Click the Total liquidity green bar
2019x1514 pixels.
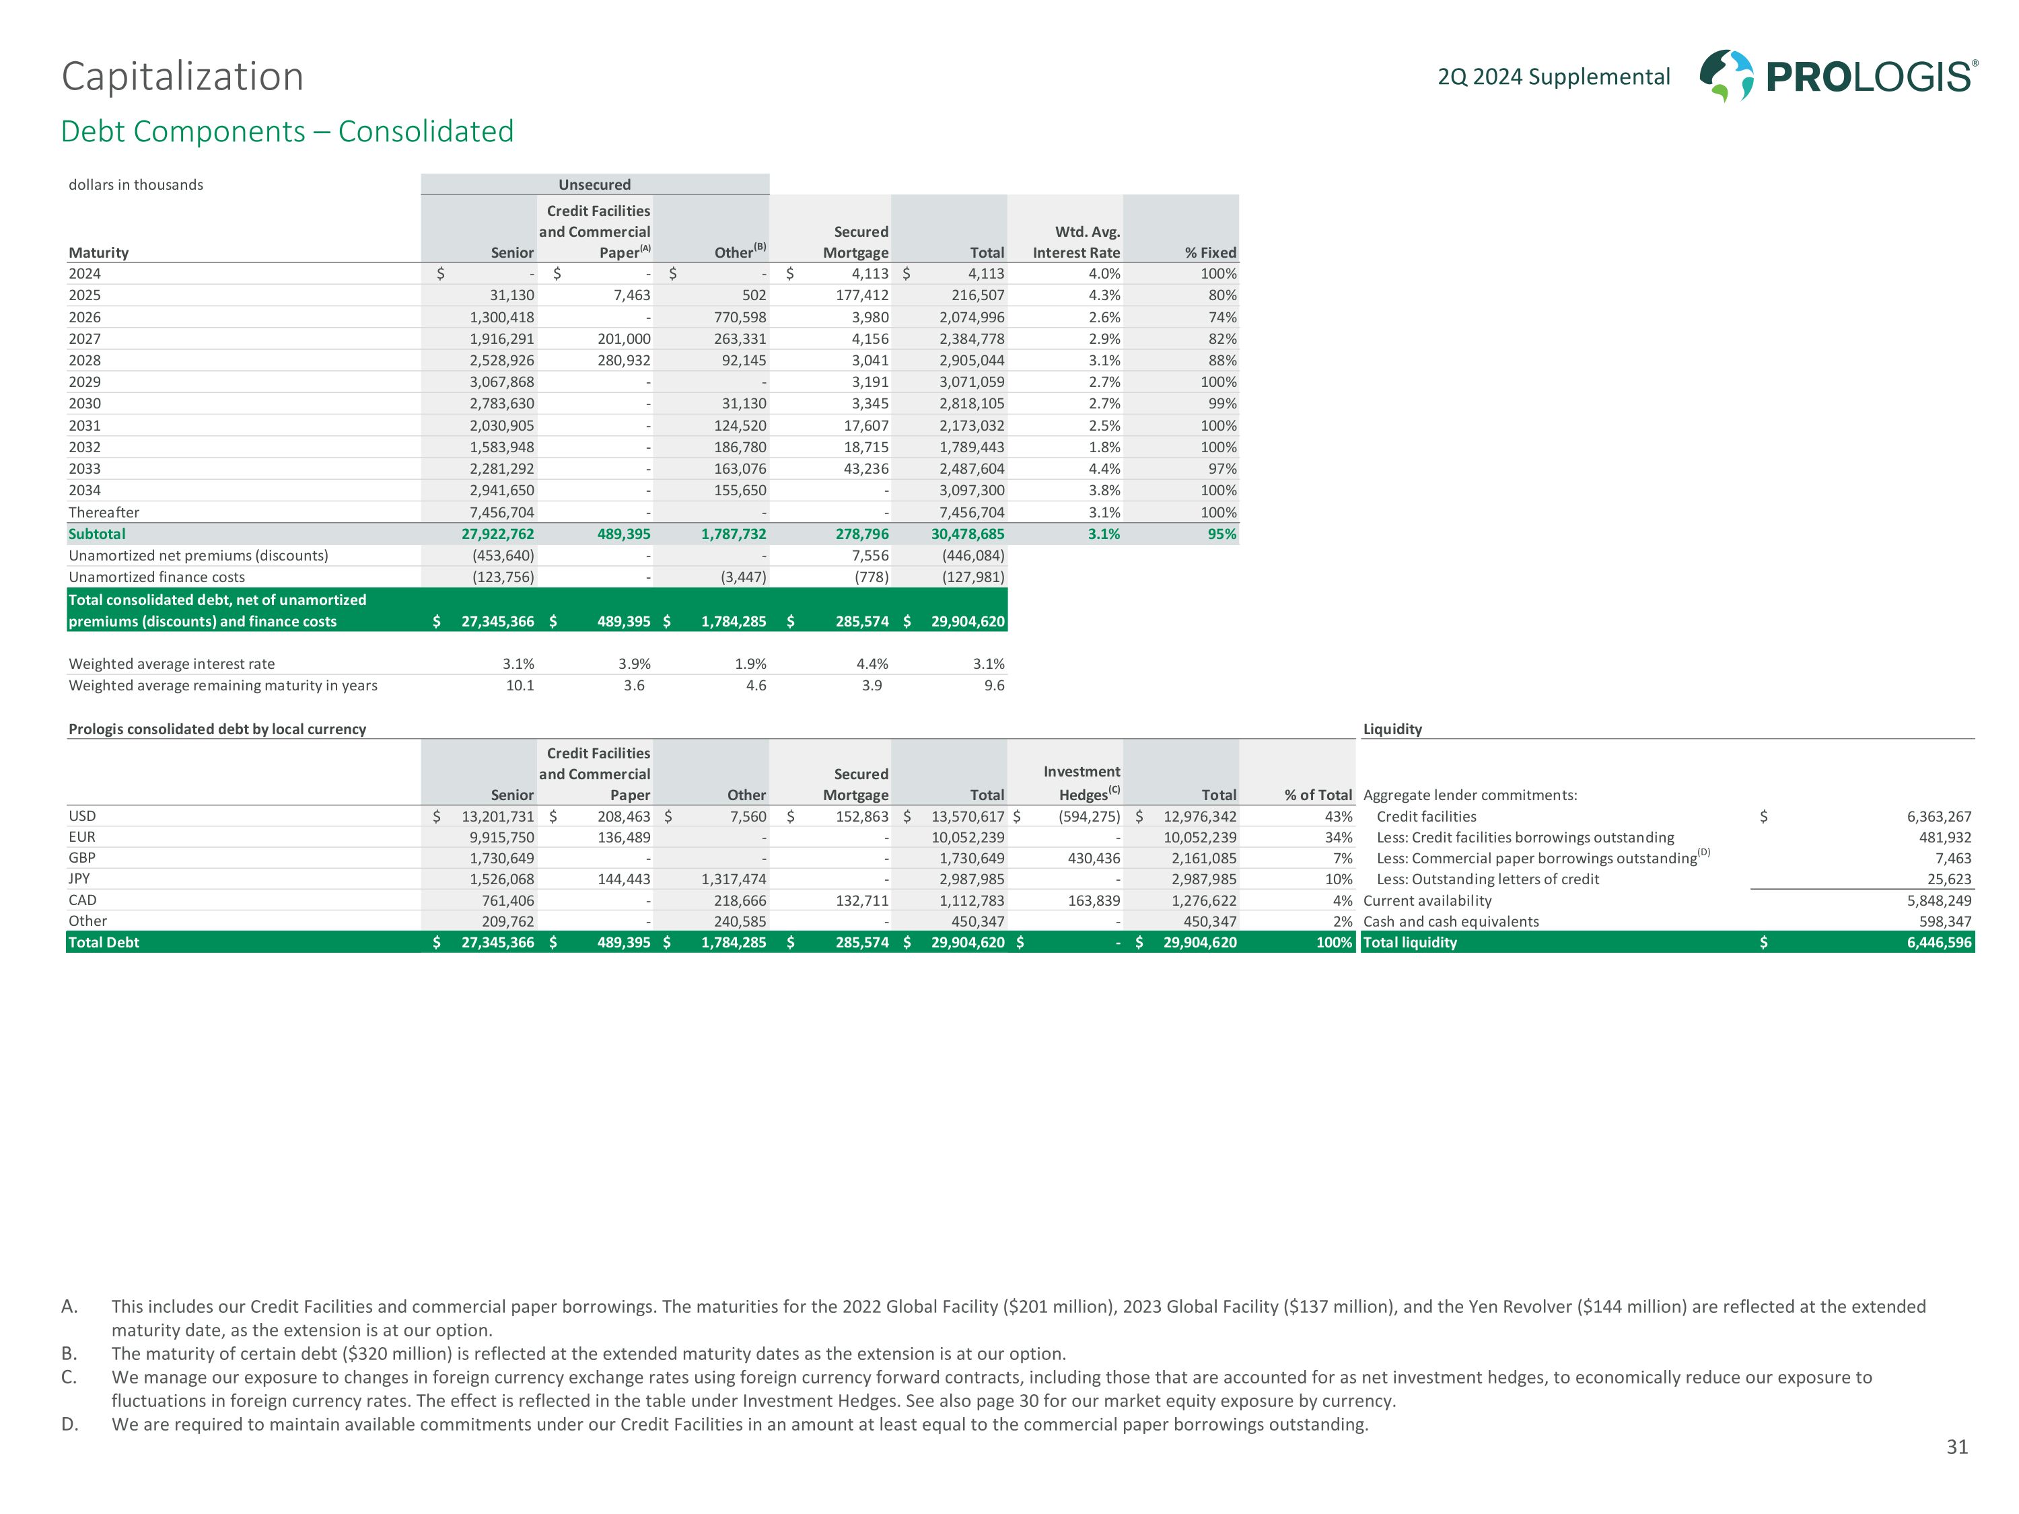point(1410,942)
